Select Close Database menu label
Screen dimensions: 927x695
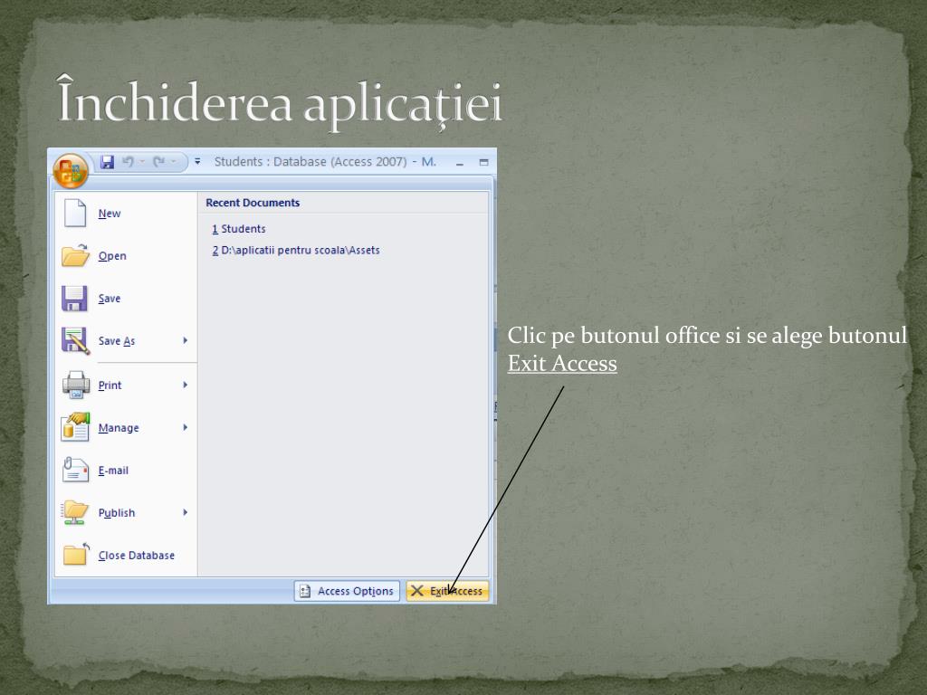[x=137, y=556]
